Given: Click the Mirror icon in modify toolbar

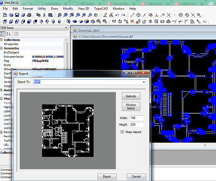Looking at the screenshot, I should (150, 22).
